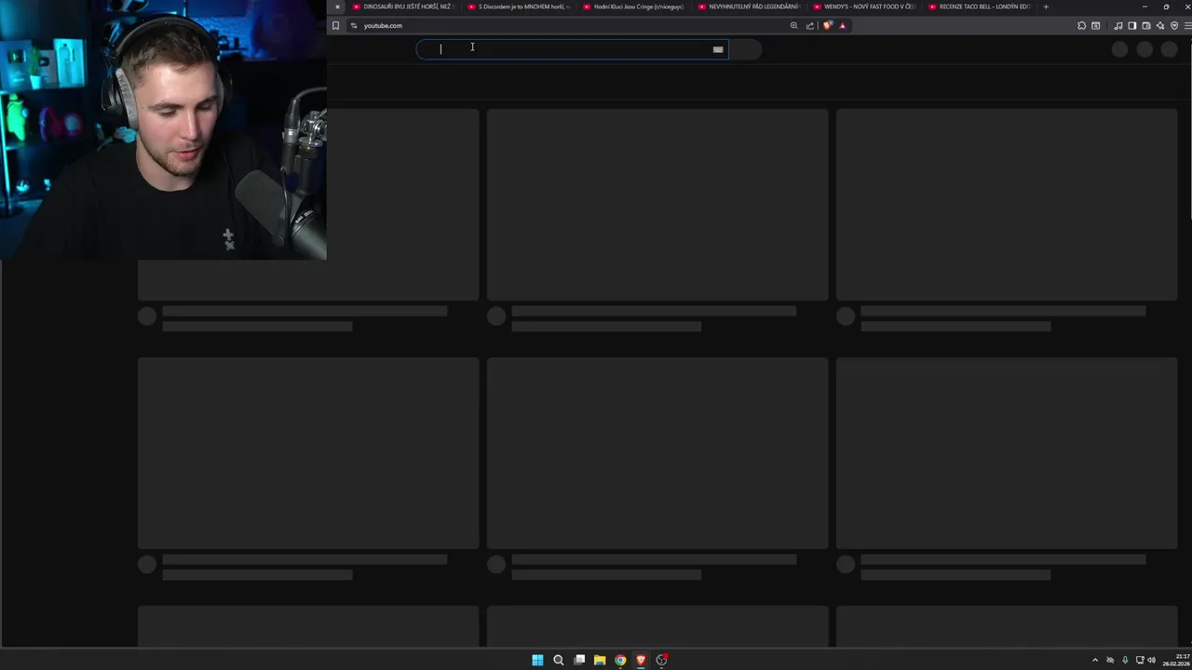1192x670 pixels.
Task: Open the network icon in system tray
Action: click(1140, 660)
